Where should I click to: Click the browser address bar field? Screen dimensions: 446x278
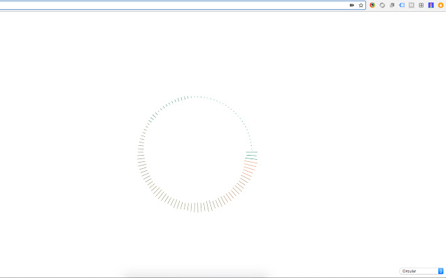(182, 5)
